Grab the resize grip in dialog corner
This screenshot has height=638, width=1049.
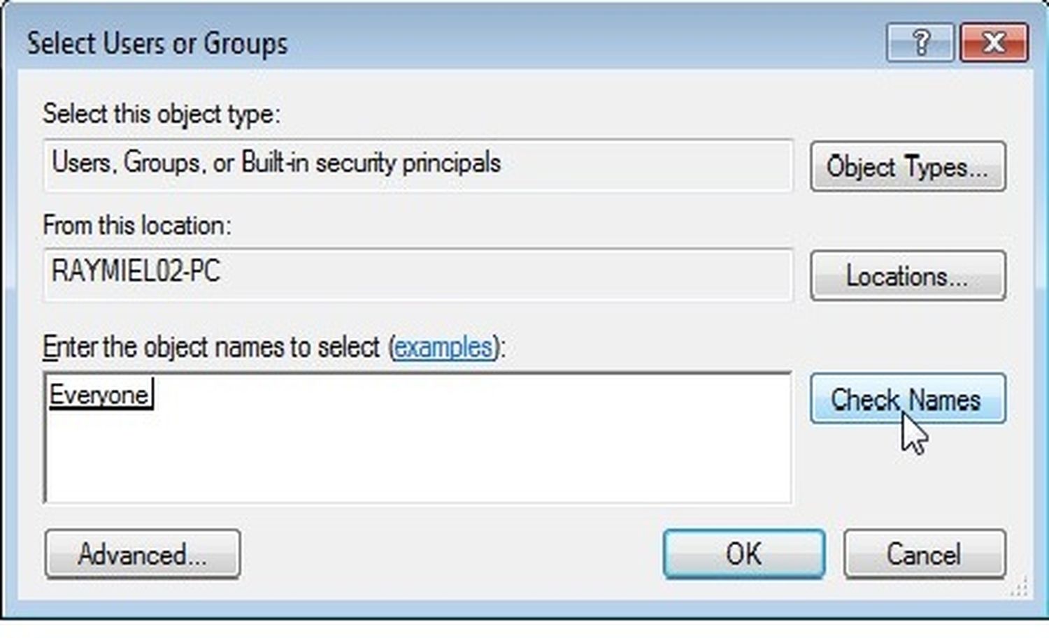point(1020,586)
